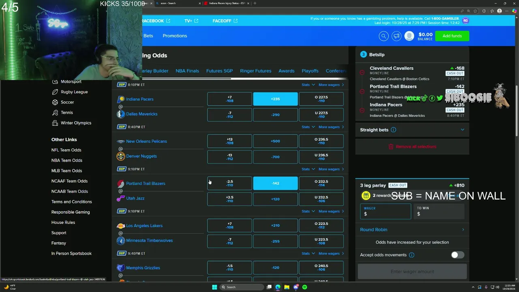519x292 pixels.
Task: Open House Rules link
Action: (63, 222)
